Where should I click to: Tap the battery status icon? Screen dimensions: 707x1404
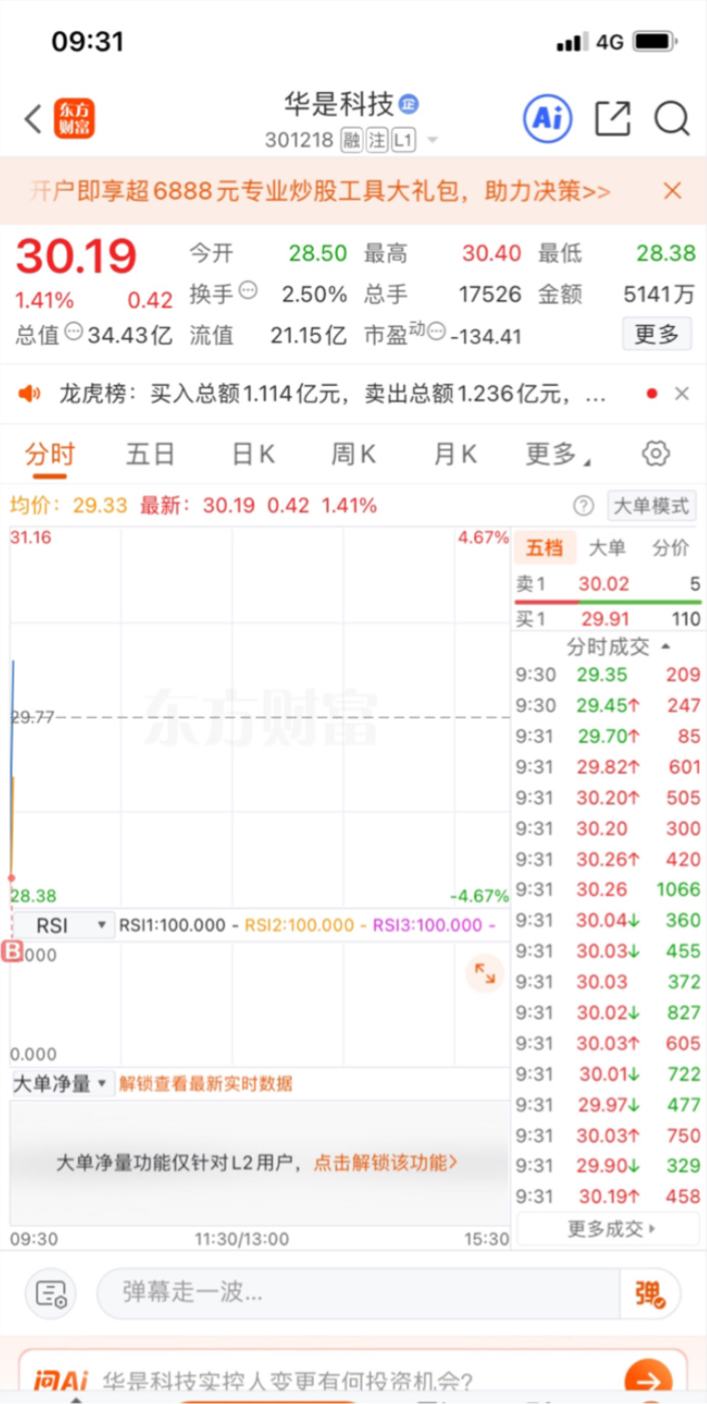point(655,41)
